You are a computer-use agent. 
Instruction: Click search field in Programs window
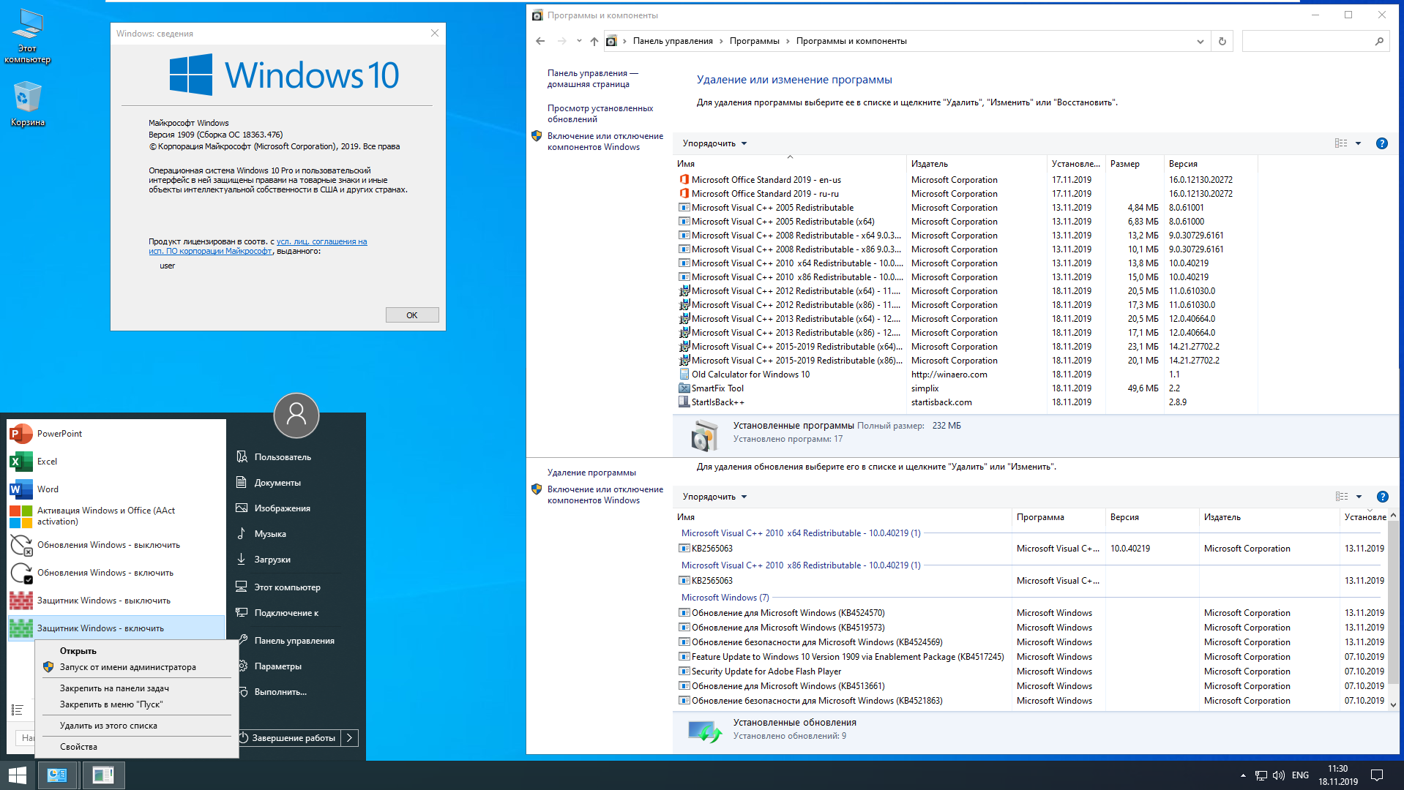[1307, 41]
